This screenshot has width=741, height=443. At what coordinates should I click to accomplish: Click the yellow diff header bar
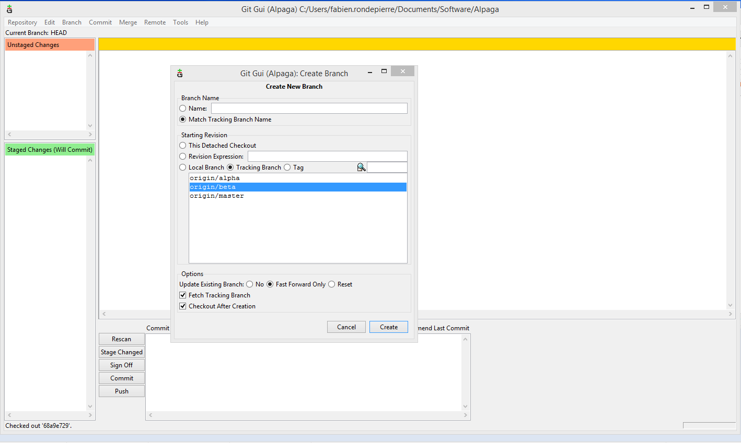(x=417, y=44)
